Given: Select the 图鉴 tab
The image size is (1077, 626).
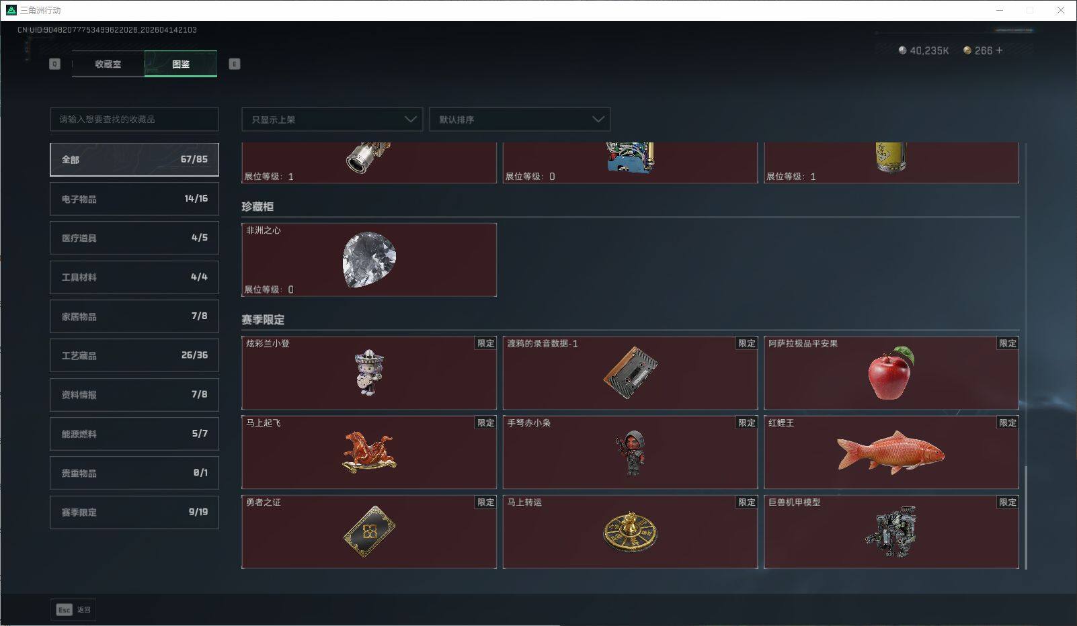Looking at the screenshot, I should pos(181,64).
